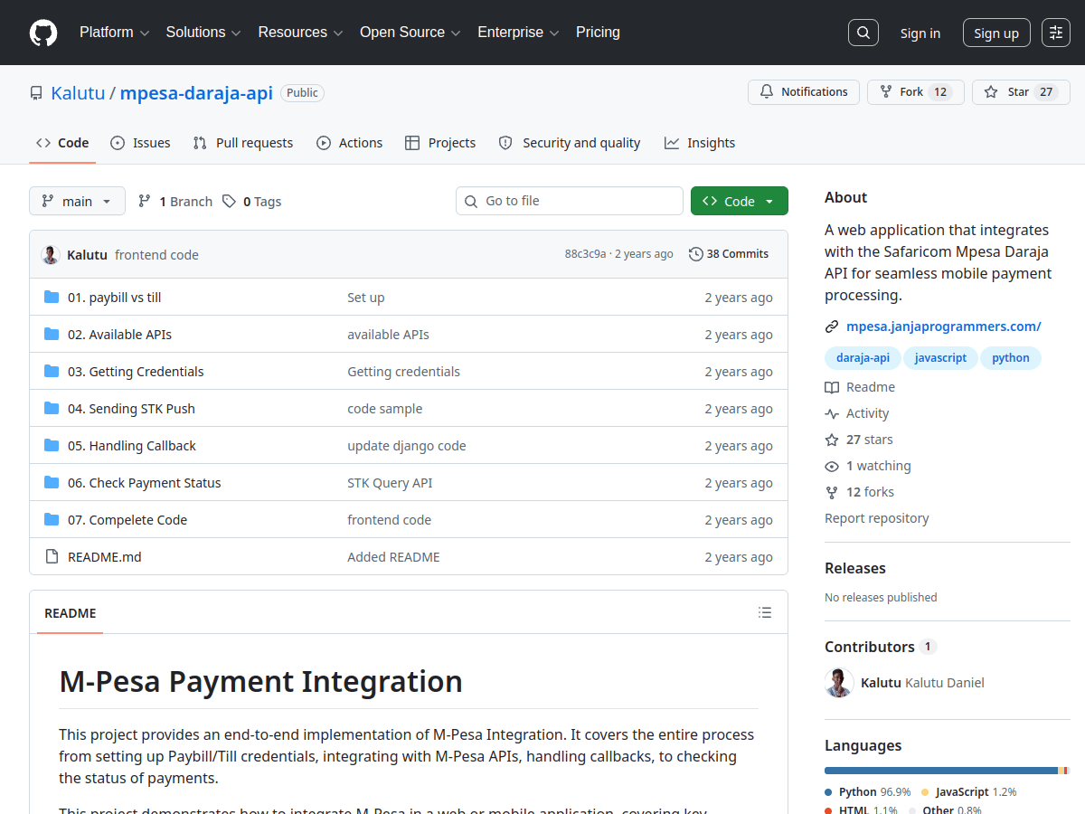
Task: Click the star icon in Star button
Action: tap(991, 92)
